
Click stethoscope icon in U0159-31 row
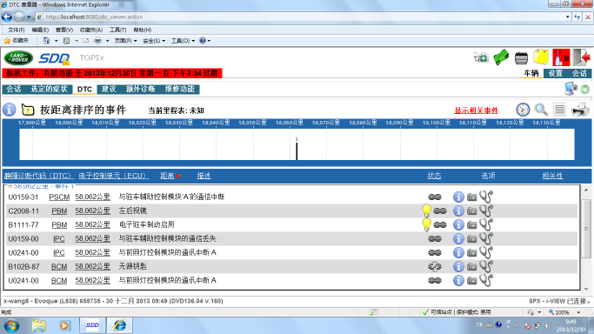coord(486,197)
